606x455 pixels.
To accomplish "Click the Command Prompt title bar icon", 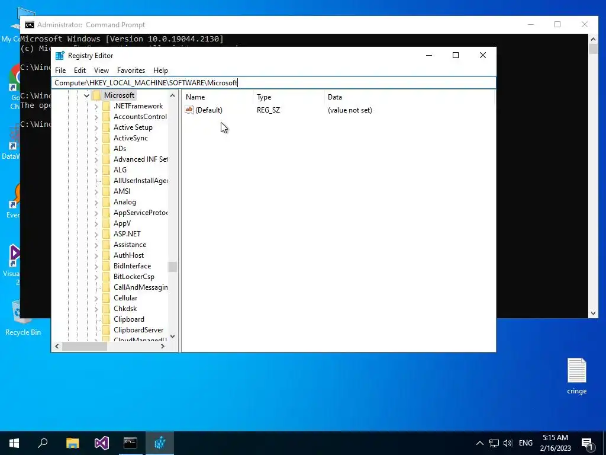I will [x=30, y=25].
